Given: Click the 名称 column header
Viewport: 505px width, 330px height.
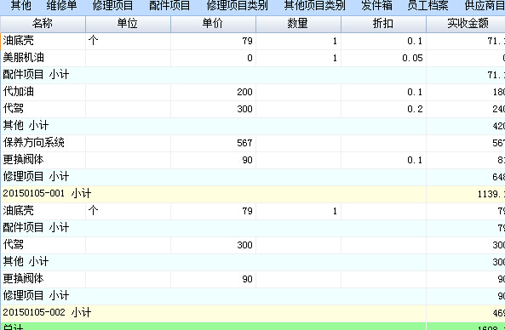Looking at the screenshot, I should (x=43, y=24).
